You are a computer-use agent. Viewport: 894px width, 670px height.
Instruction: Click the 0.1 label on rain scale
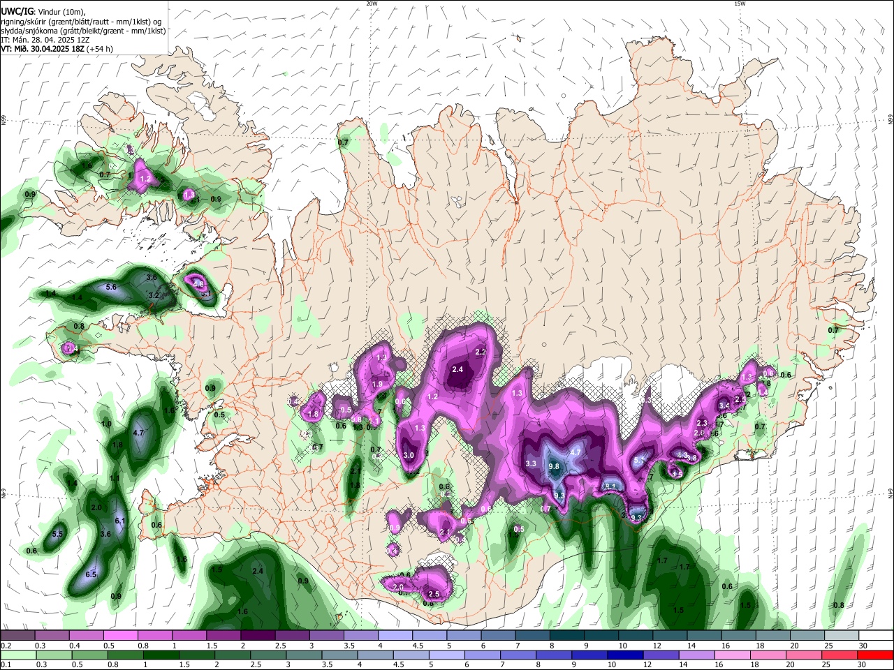(x=6, y=665)
